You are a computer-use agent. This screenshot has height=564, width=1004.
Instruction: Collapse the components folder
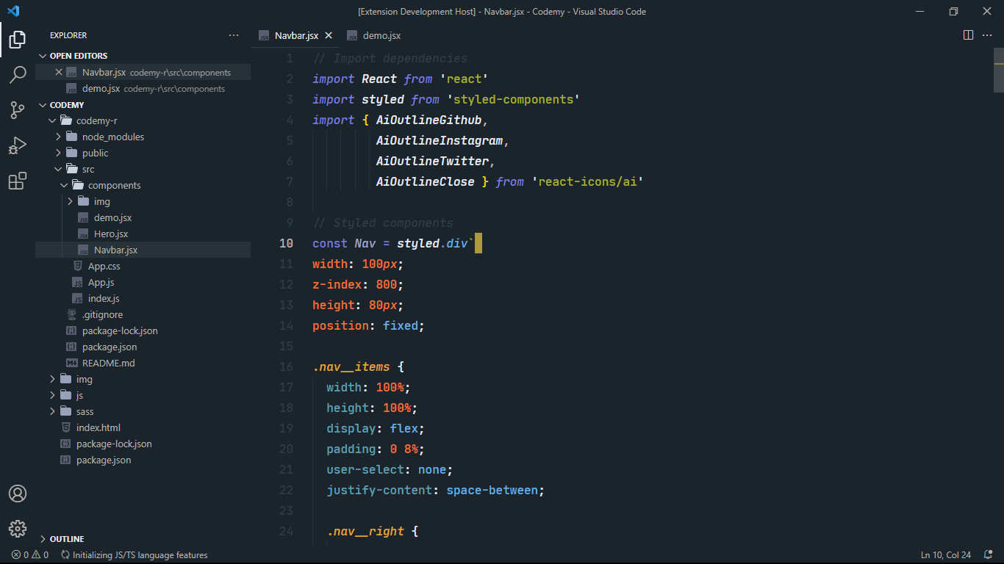pos(65,185)
